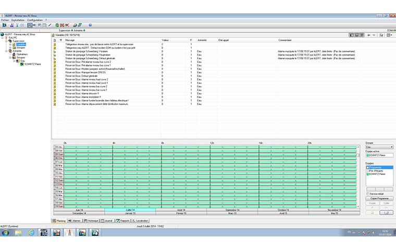
Task: Click the teal Y-shaped toolbar icon
Action: [17, 25]
